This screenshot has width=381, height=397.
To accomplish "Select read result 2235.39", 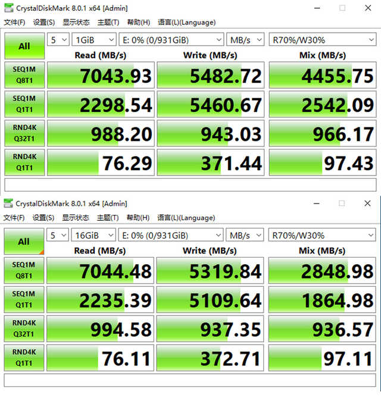I will 100,300.
